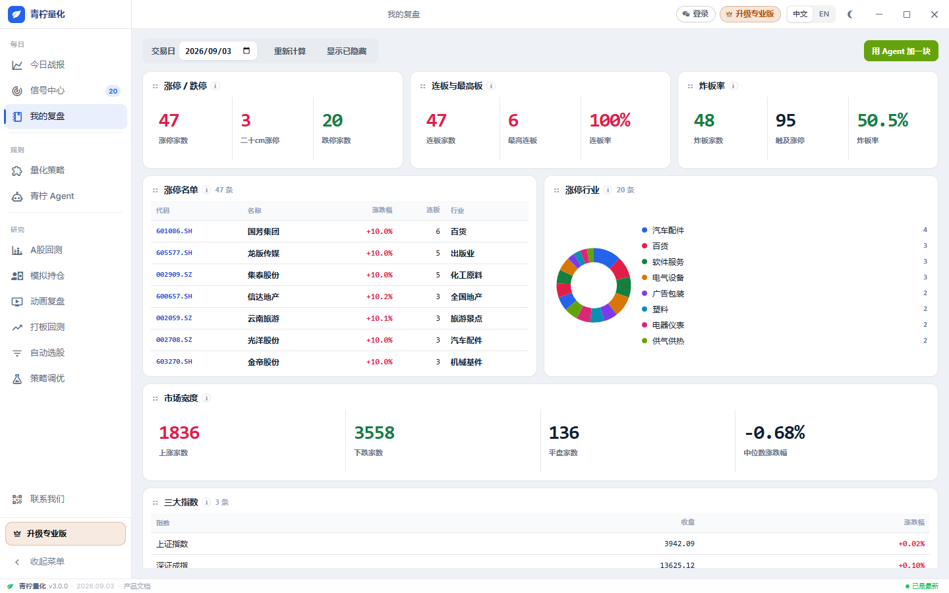This screenshot has height=593, width=949.
Task: Click info icon next to 三大指数
Action: 207,502
